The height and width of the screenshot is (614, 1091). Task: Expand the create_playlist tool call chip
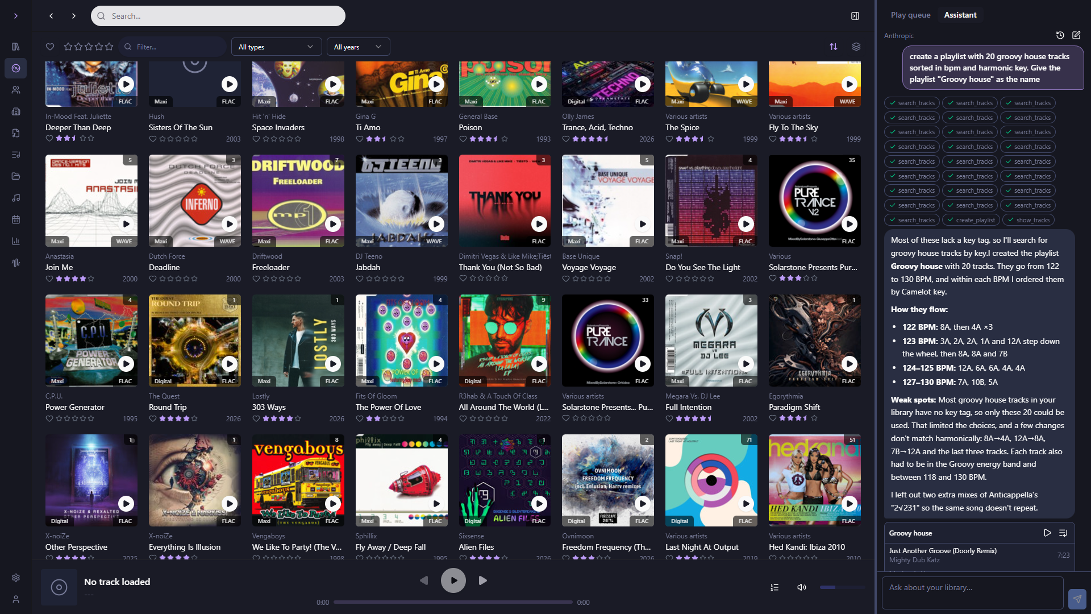click(970, 220)
